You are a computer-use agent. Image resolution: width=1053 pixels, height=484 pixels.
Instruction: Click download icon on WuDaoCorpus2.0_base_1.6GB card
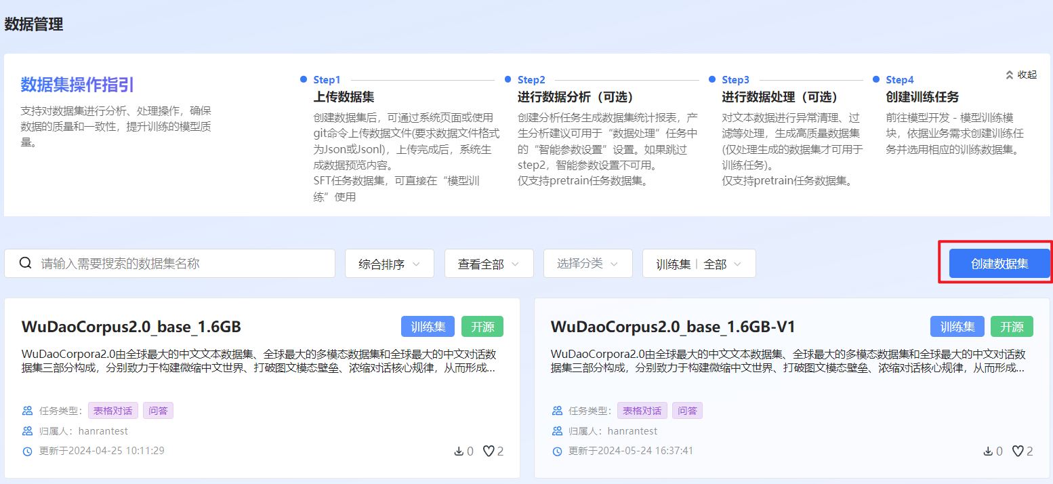click(459, 451)
